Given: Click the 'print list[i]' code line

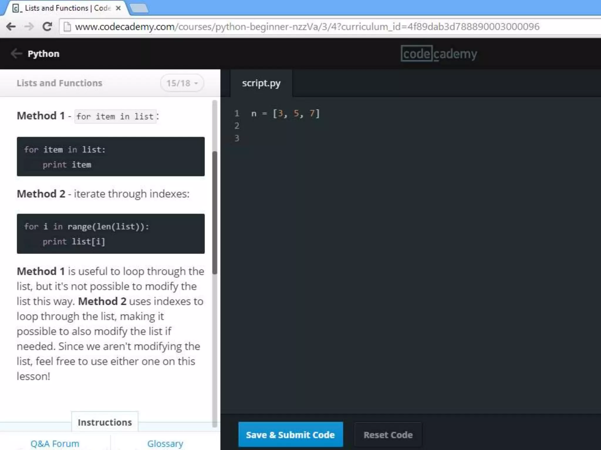Looking at the screenshot, I should (74, 241).
